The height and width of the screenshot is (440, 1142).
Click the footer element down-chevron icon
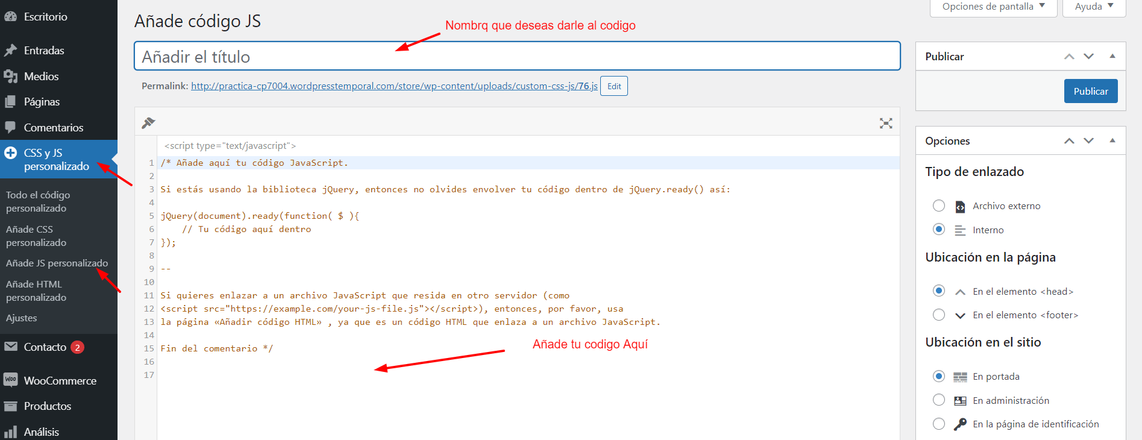pyautogui.click(x=960, y=315)
